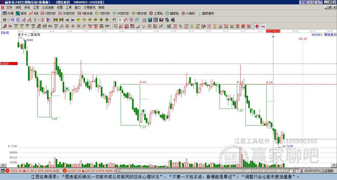
Task: Click the 论坛 forum link
Action: [x=311, y=2]
